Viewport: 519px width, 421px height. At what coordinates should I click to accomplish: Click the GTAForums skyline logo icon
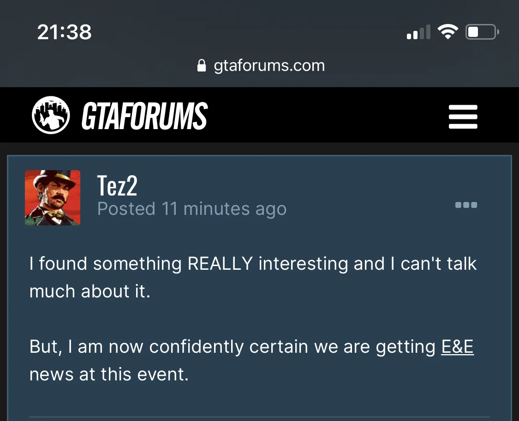pos(51,115)
